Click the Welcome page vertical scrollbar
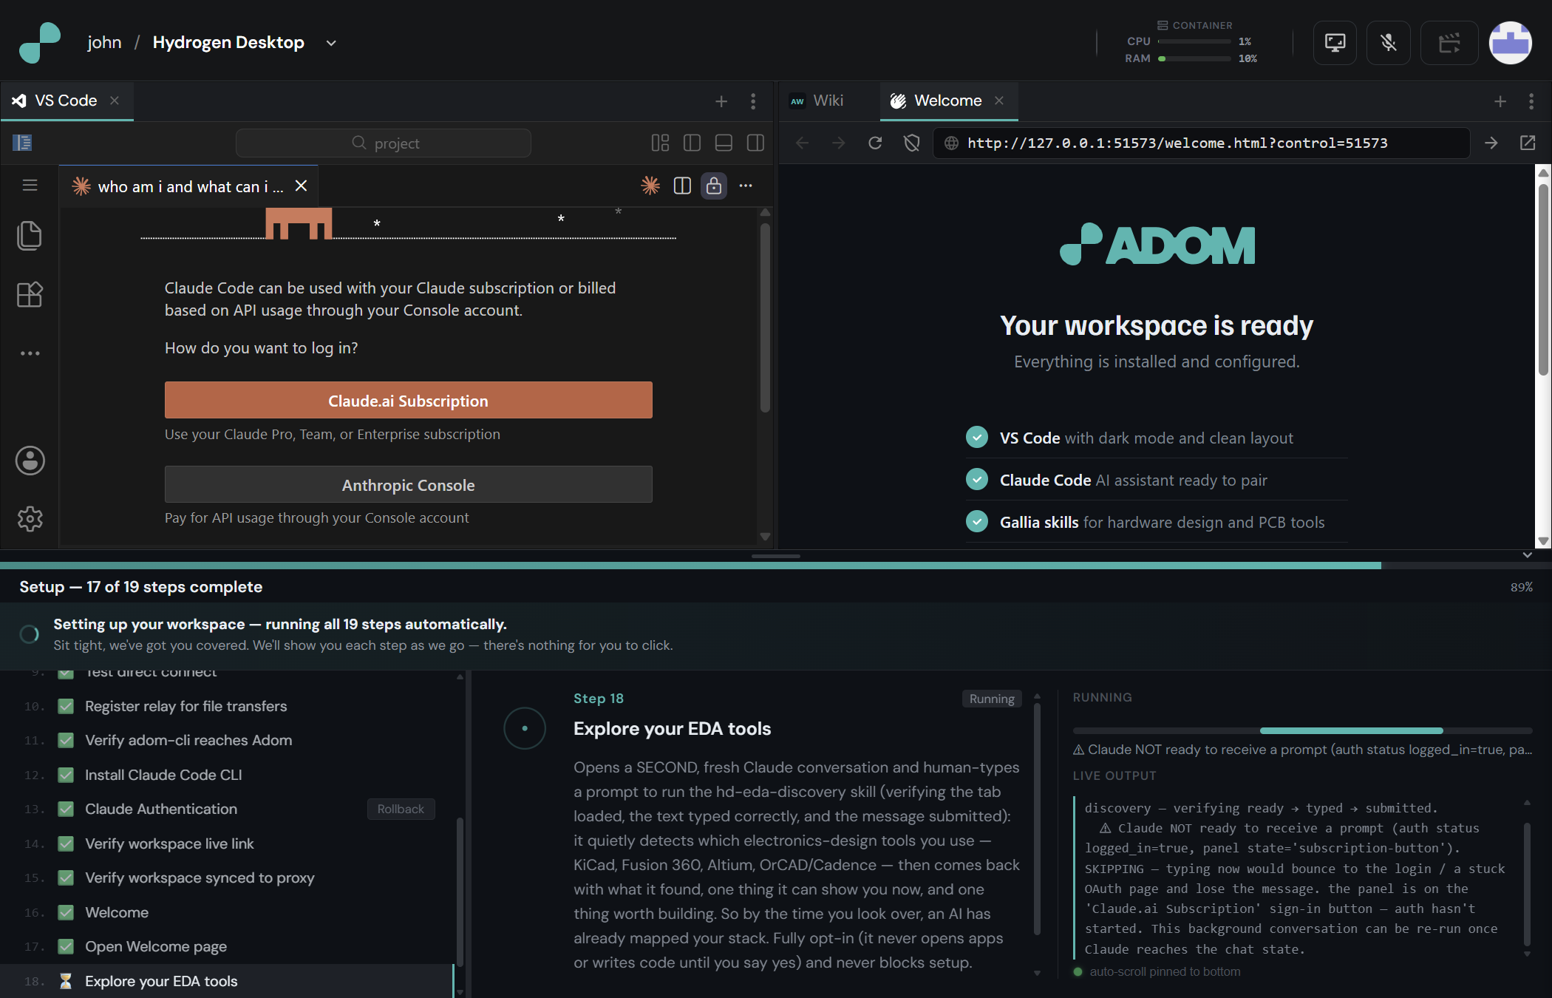This screenshot has height=998, width=1552. pyautogui.click(x=1543, y=279)
